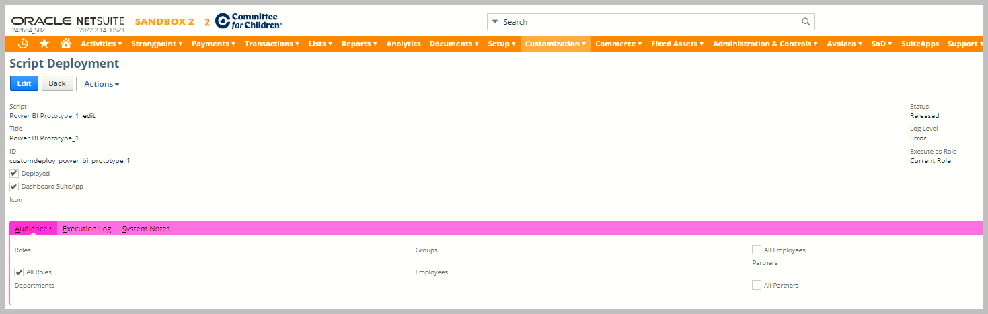Open the Setup menu

pos(502,44)
